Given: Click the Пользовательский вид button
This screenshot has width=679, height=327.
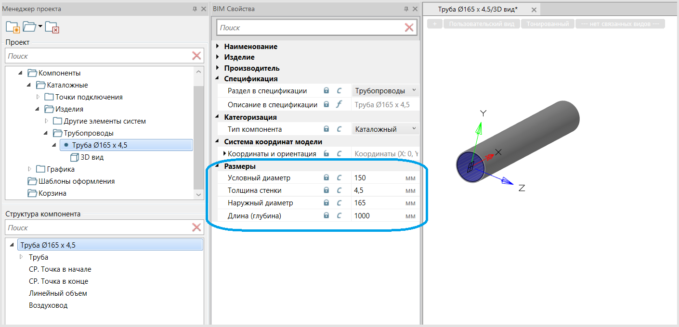Looking at the screenshot, I should 482,24.
